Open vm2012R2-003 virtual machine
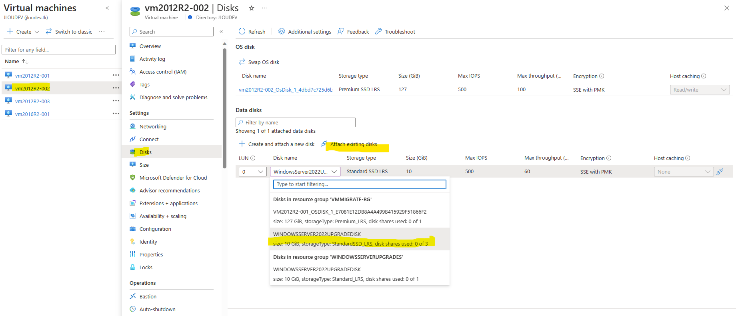Viewport: 736px width, 316px height. [x=32, y=101]
